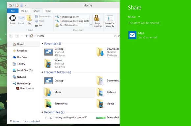This screenshot has width=191, height=126.
Task: Open recent locations dropdown arrow
Action: point(22,36)
